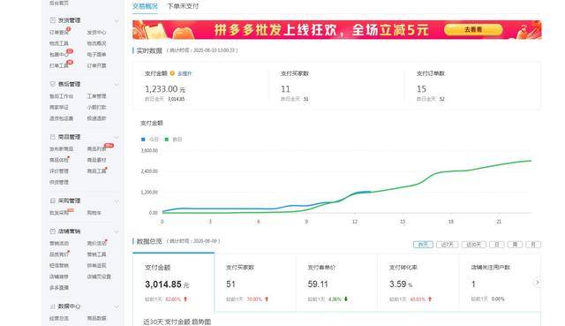Collapse the 发货管理 menu chevron
This screenshot has height=326, width=565.
[x=117, y=20]
